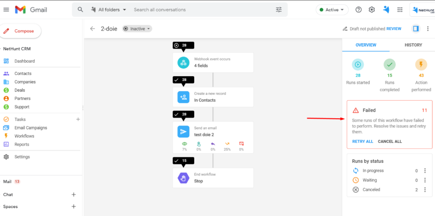Click the Compose button
Viewport: 435px width, 216px height.
click(20, 31)
